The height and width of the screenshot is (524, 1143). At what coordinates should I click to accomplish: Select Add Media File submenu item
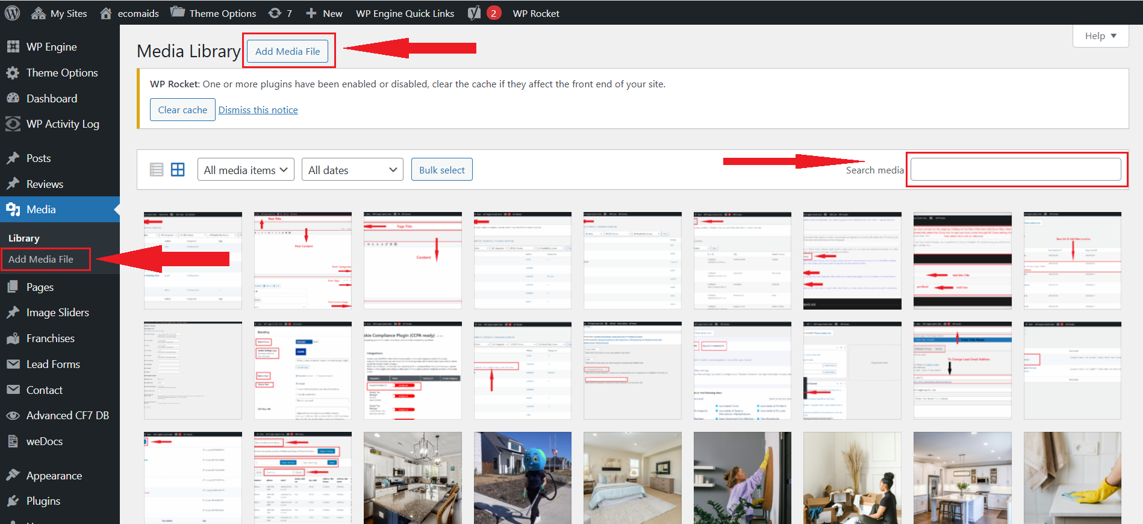[41, 259]
